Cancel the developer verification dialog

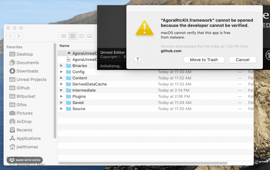[x=242, y=60]
